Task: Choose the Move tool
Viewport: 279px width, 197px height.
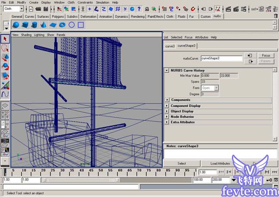Action: [5, 57]
